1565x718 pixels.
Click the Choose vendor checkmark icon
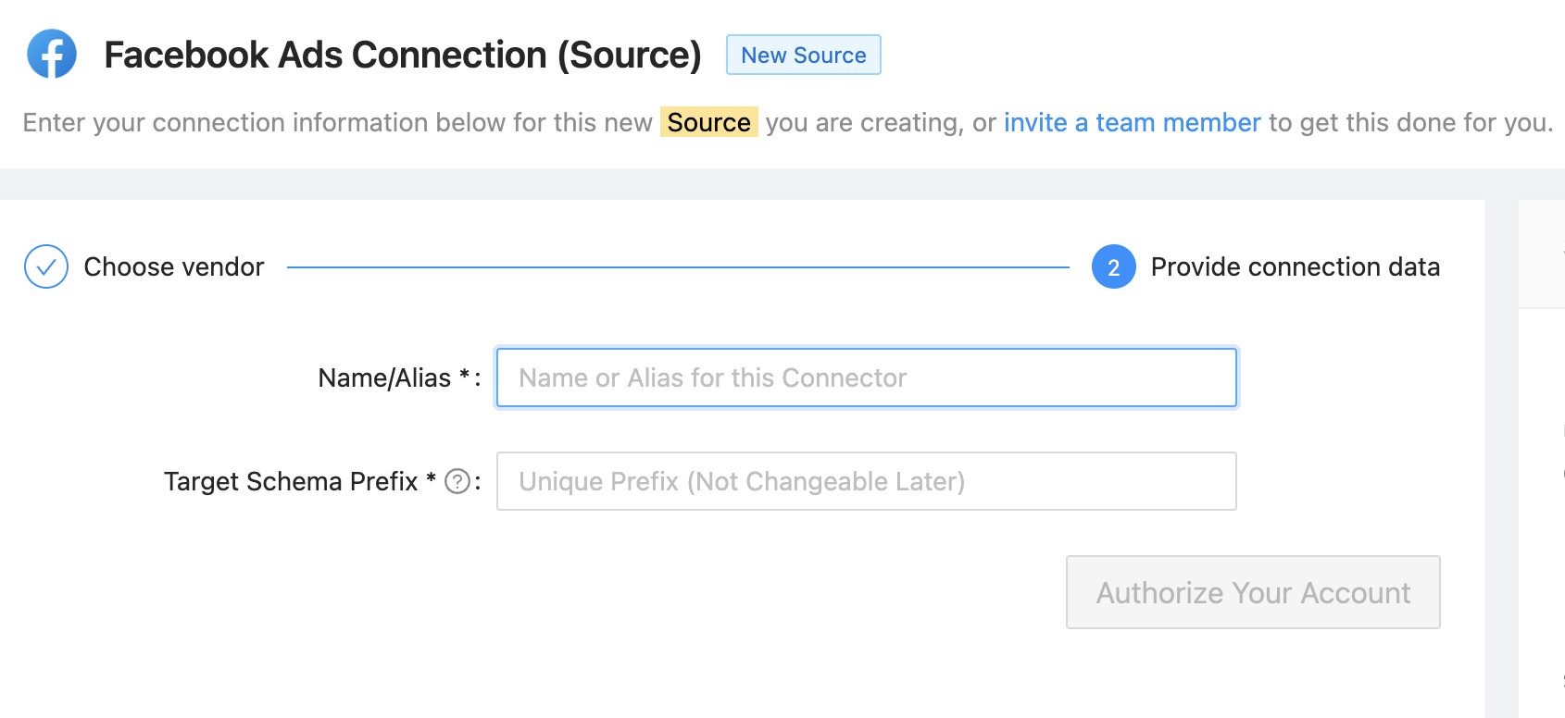[45, 266]
